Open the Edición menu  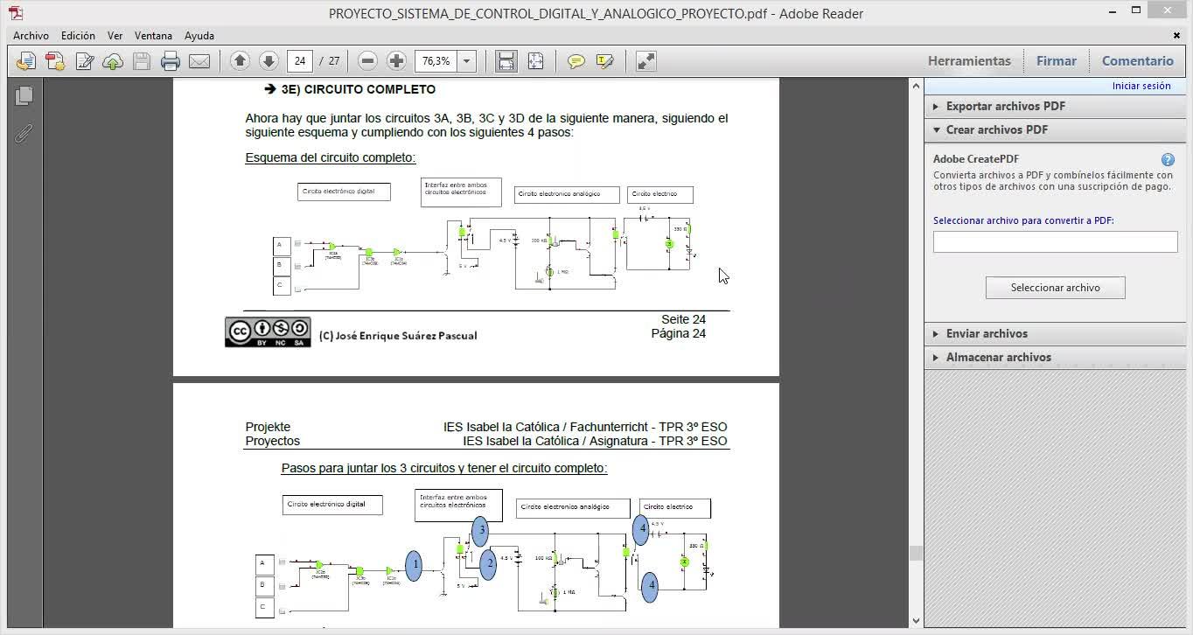[78, 36]
